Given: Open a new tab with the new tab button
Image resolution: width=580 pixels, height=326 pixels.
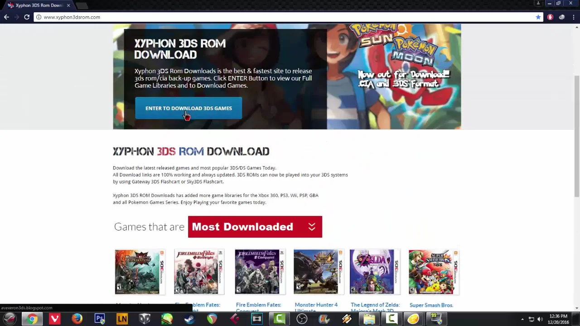Looking at the screenshot, I should [82, 5].
